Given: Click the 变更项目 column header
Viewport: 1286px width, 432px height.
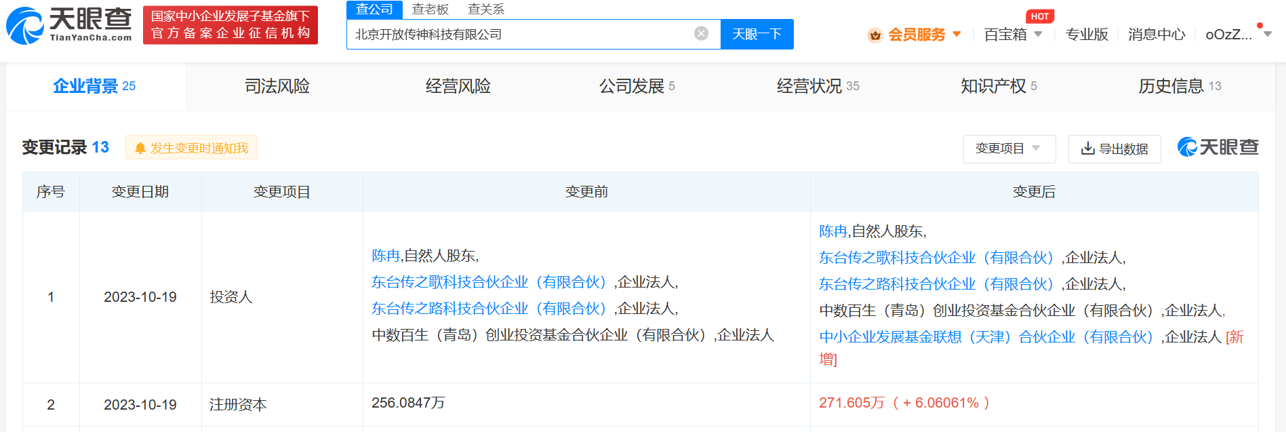Looking at the screenshot, I should 282,192.
